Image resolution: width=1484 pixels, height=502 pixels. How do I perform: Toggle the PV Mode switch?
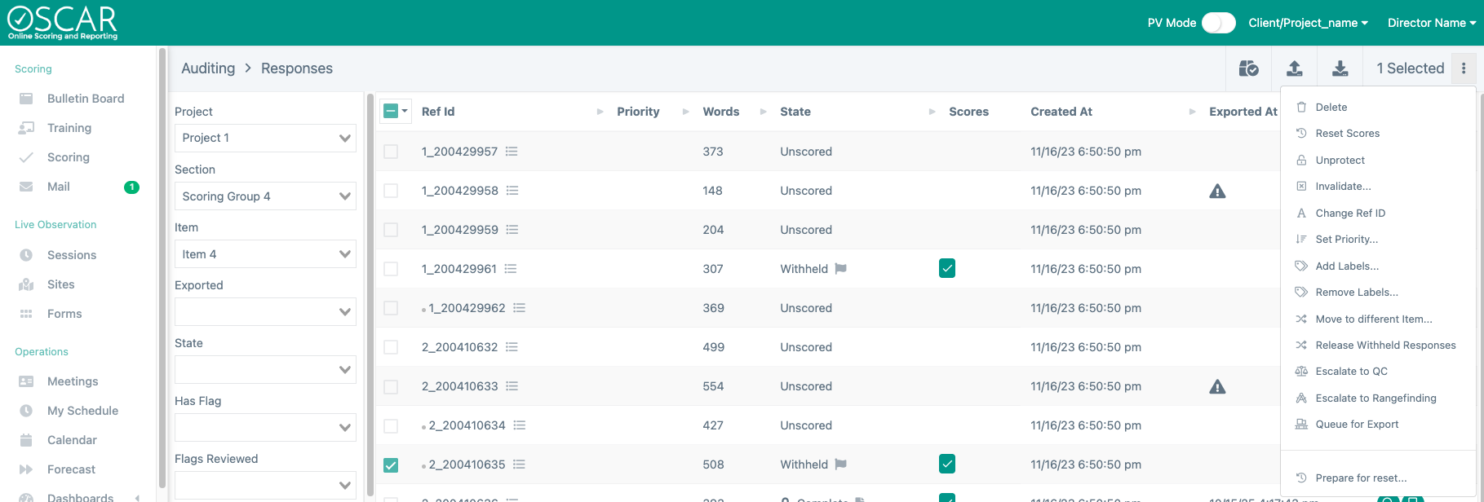[1218, 23]
